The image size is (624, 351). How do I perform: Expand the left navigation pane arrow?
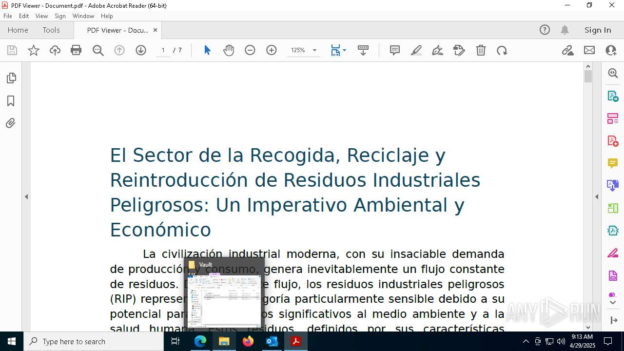(26, 197)
